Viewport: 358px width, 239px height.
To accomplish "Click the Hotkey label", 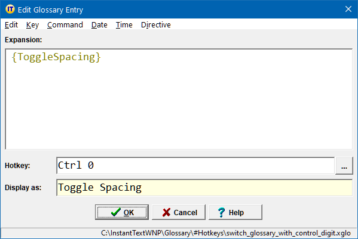I will click(17, 166).
